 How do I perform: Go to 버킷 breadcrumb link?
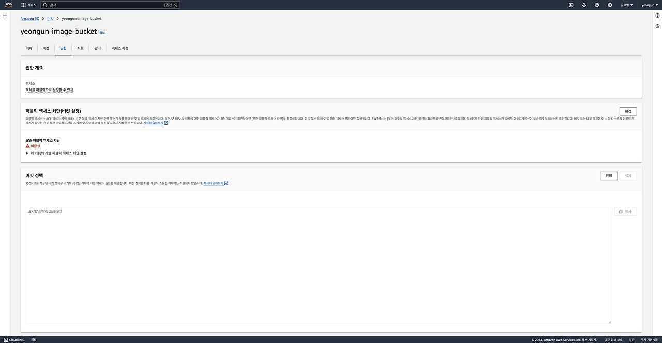pyautogui.click(x=50, y=18)
